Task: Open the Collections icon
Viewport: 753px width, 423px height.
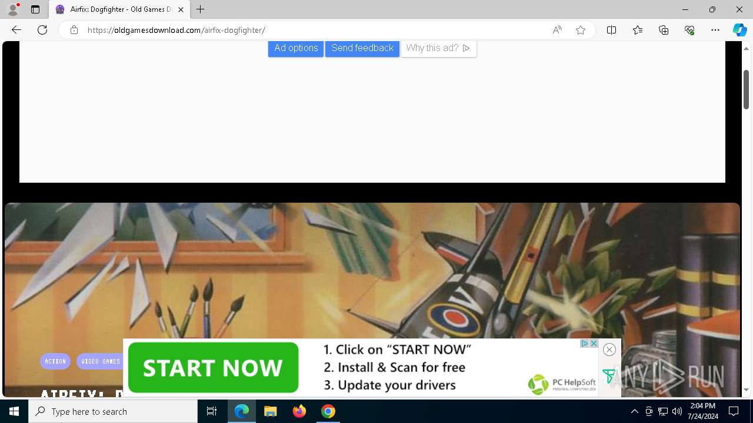Action: [664, 30]
